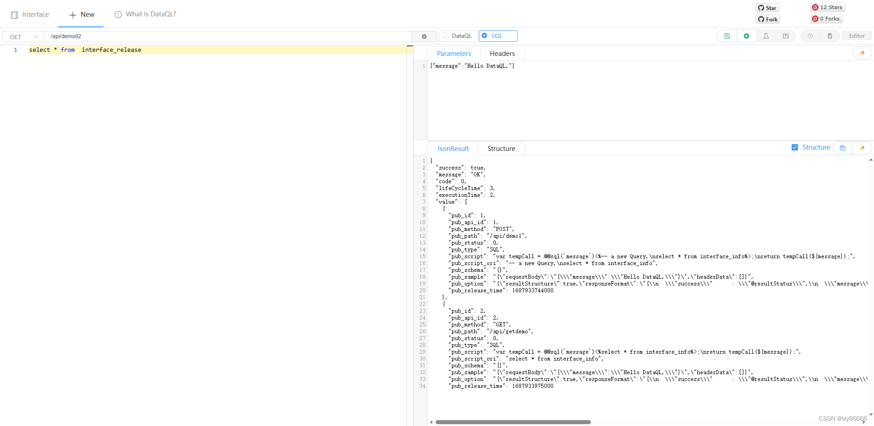Open the Structure tab in results panel
This screenshot has width=874, height=426.
(501, 148)
